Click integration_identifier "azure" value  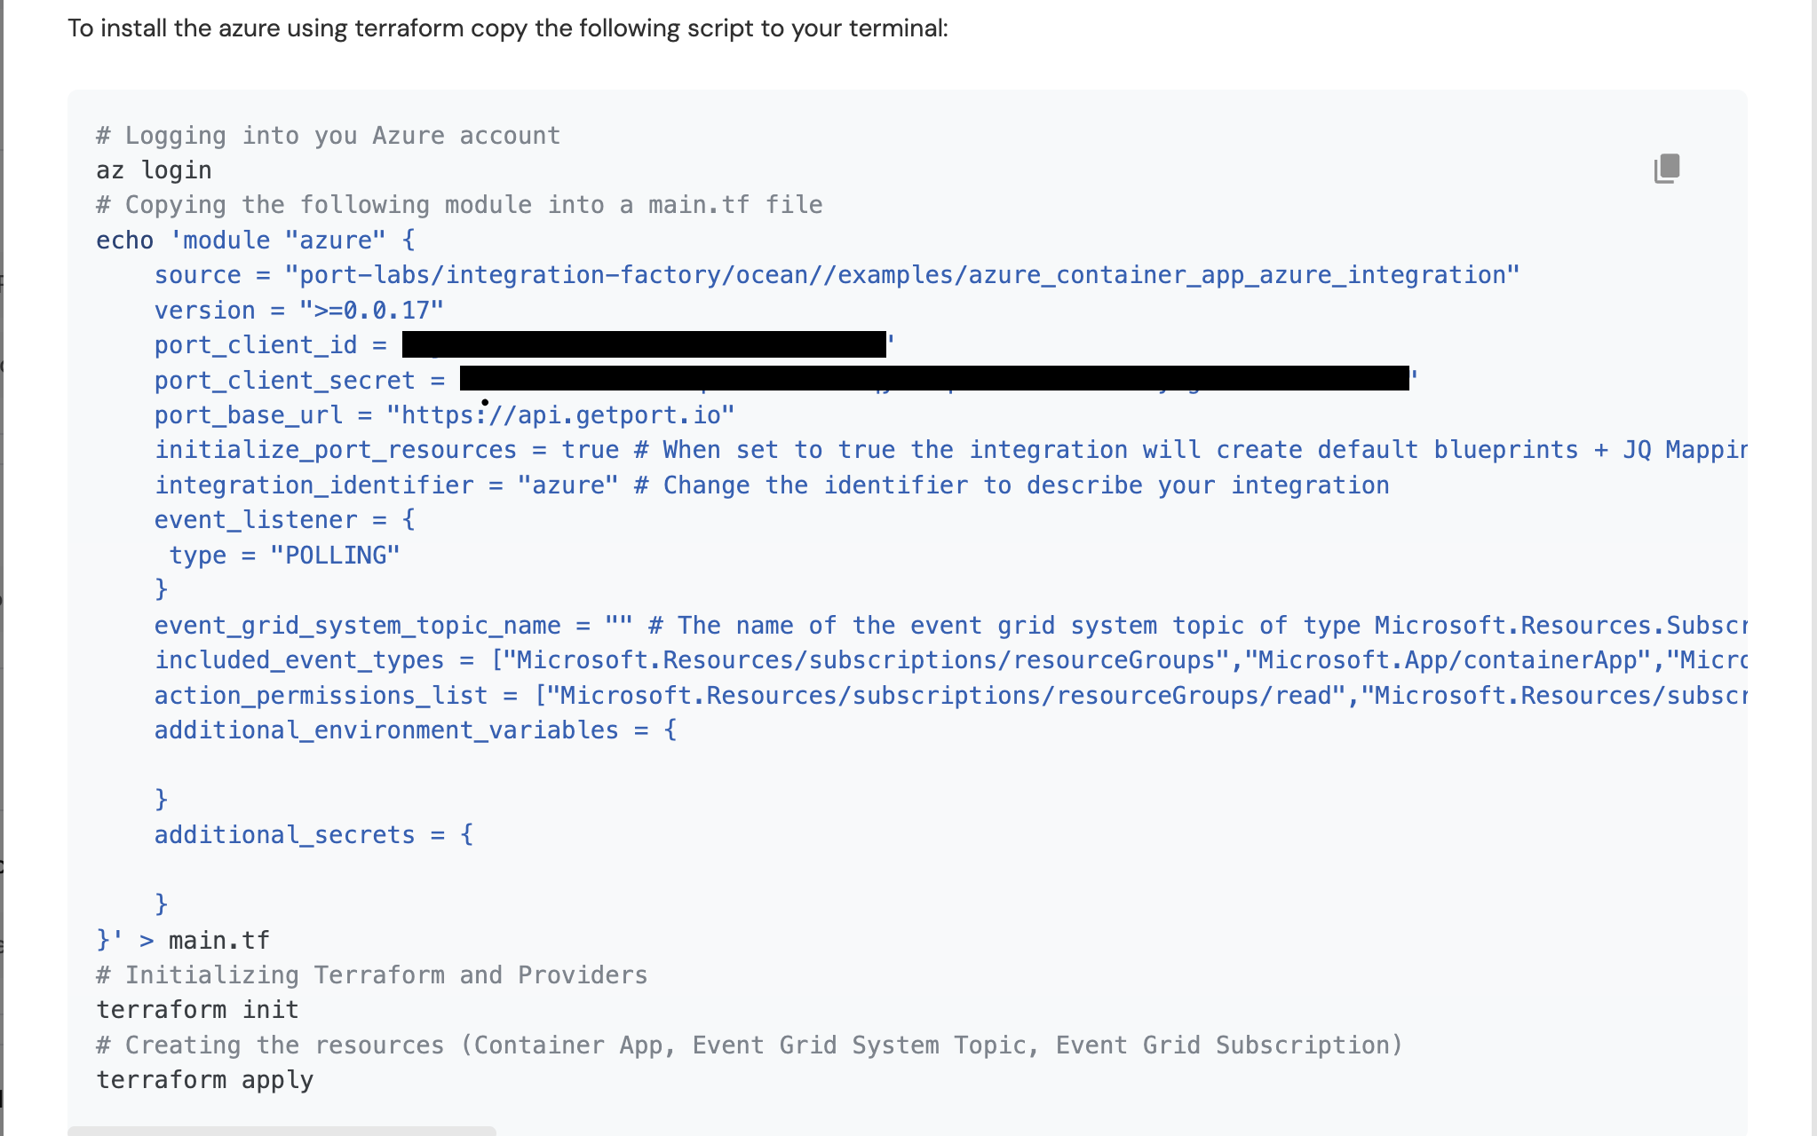click(x=567, y=485)
